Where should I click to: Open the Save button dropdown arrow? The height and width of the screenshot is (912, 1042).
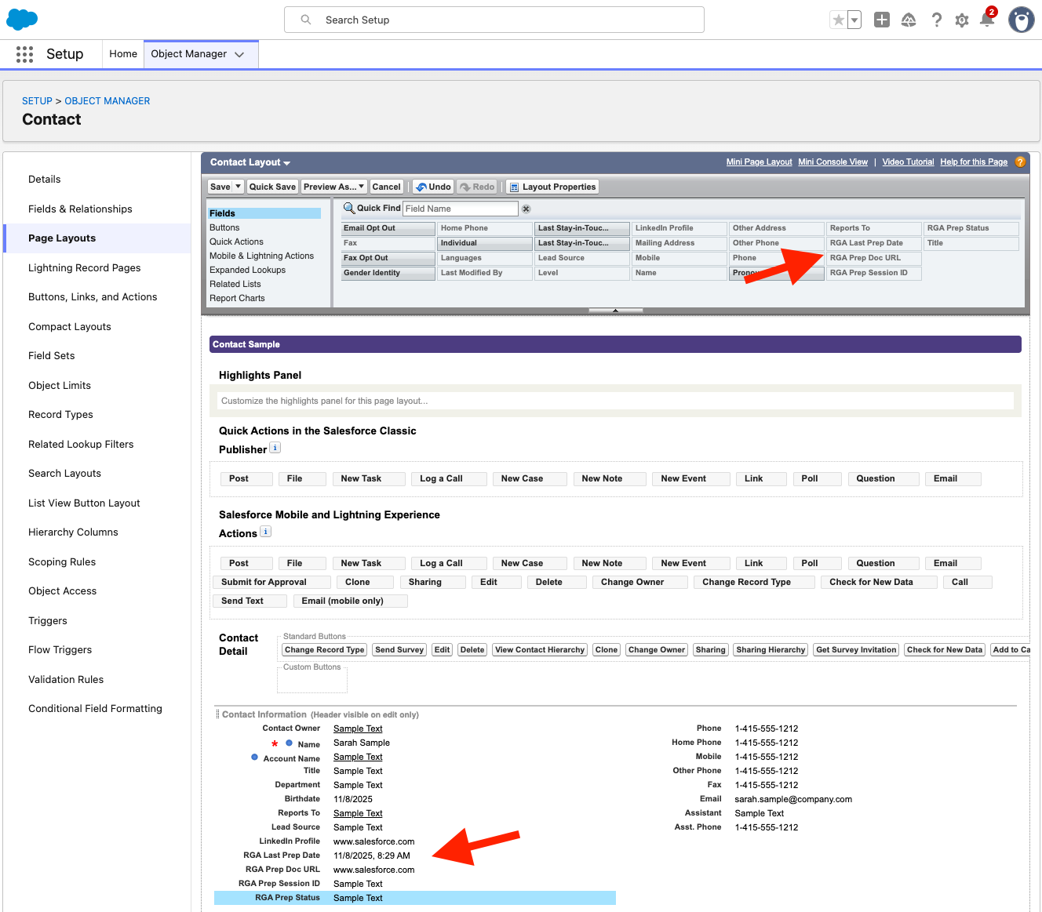coord(237,187)
